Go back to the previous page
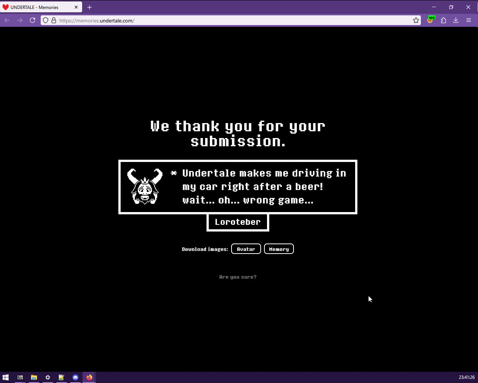The image size is (478, 383). point(7,21)
